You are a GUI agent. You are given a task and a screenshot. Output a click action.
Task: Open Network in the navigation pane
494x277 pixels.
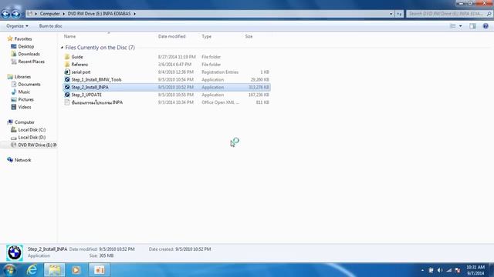pyautogui.click(x=22, y=160)
